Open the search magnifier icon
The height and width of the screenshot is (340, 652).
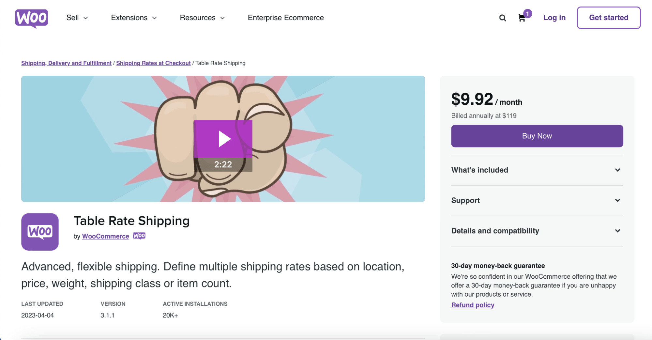coord(503,18)
